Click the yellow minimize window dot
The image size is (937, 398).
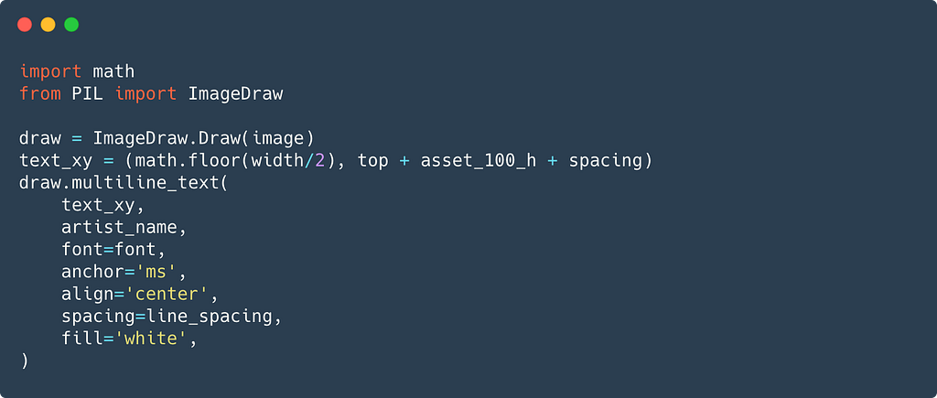[x=48, y=25]
